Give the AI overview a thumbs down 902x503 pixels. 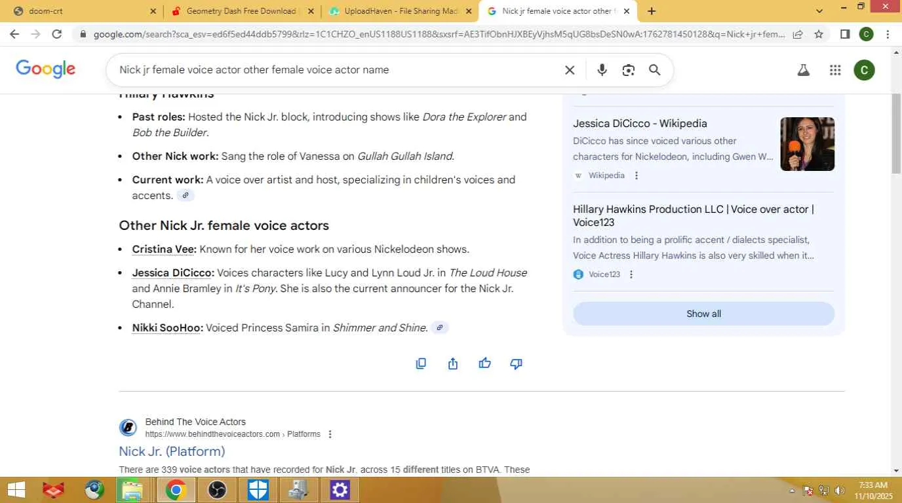pyautogui.click(x=517, y=363)
